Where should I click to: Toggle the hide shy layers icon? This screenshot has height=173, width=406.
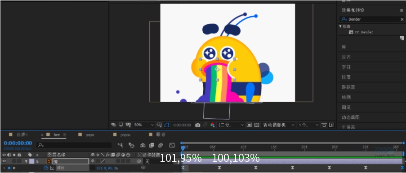[143, 145]
